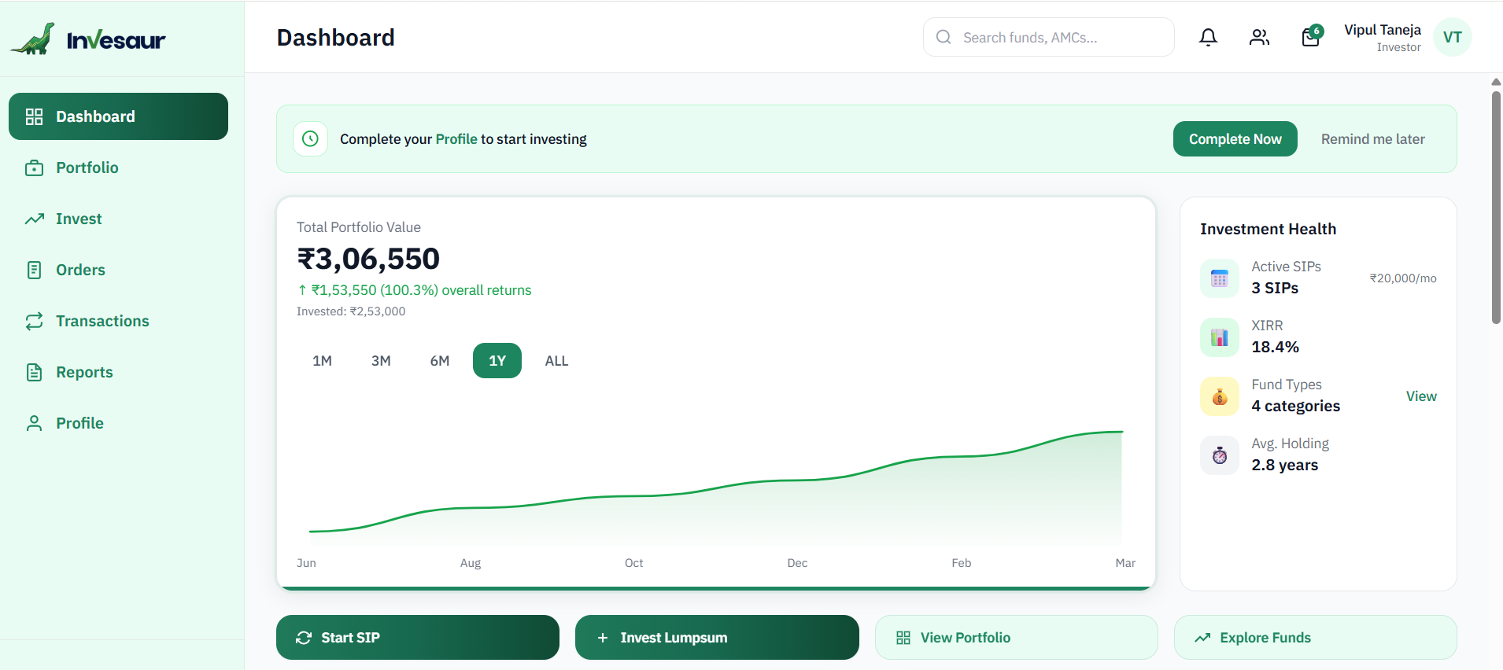Open the notifications bell
Screen dimensions: 1503x670
1208,37
